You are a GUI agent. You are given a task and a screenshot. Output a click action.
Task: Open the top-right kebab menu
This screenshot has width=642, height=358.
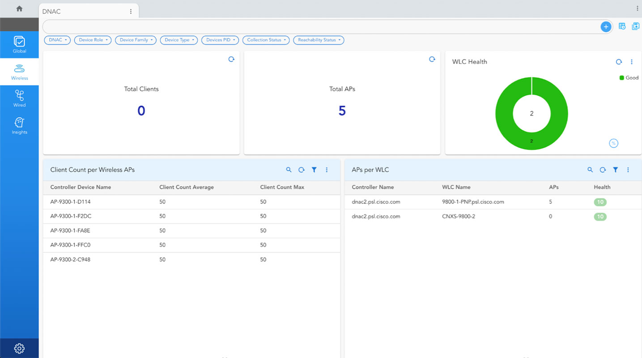(637, 9)
